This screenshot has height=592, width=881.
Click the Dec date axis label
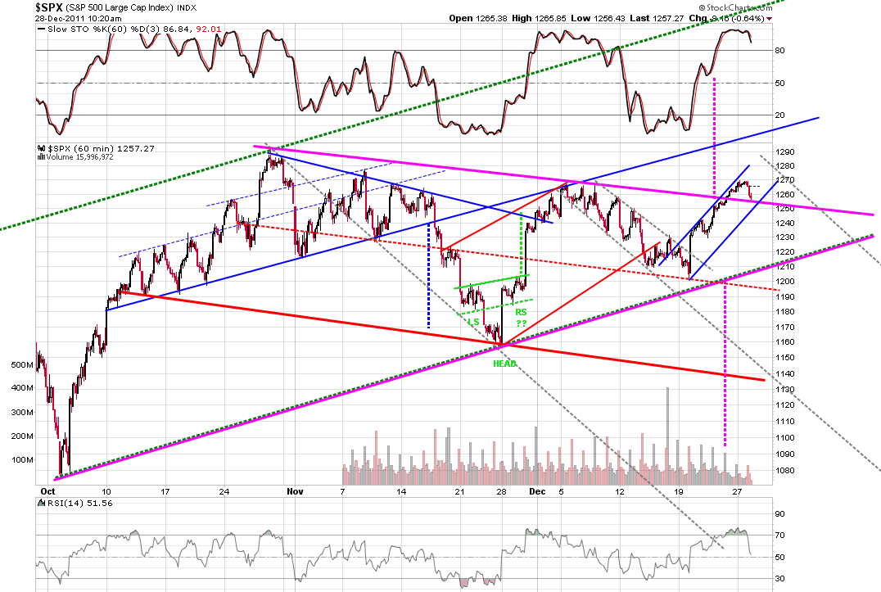(x=537, y=491)
